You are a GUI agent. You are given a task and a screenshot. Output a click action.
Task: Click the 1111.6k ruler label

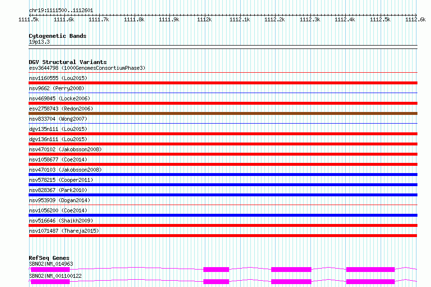64,19
